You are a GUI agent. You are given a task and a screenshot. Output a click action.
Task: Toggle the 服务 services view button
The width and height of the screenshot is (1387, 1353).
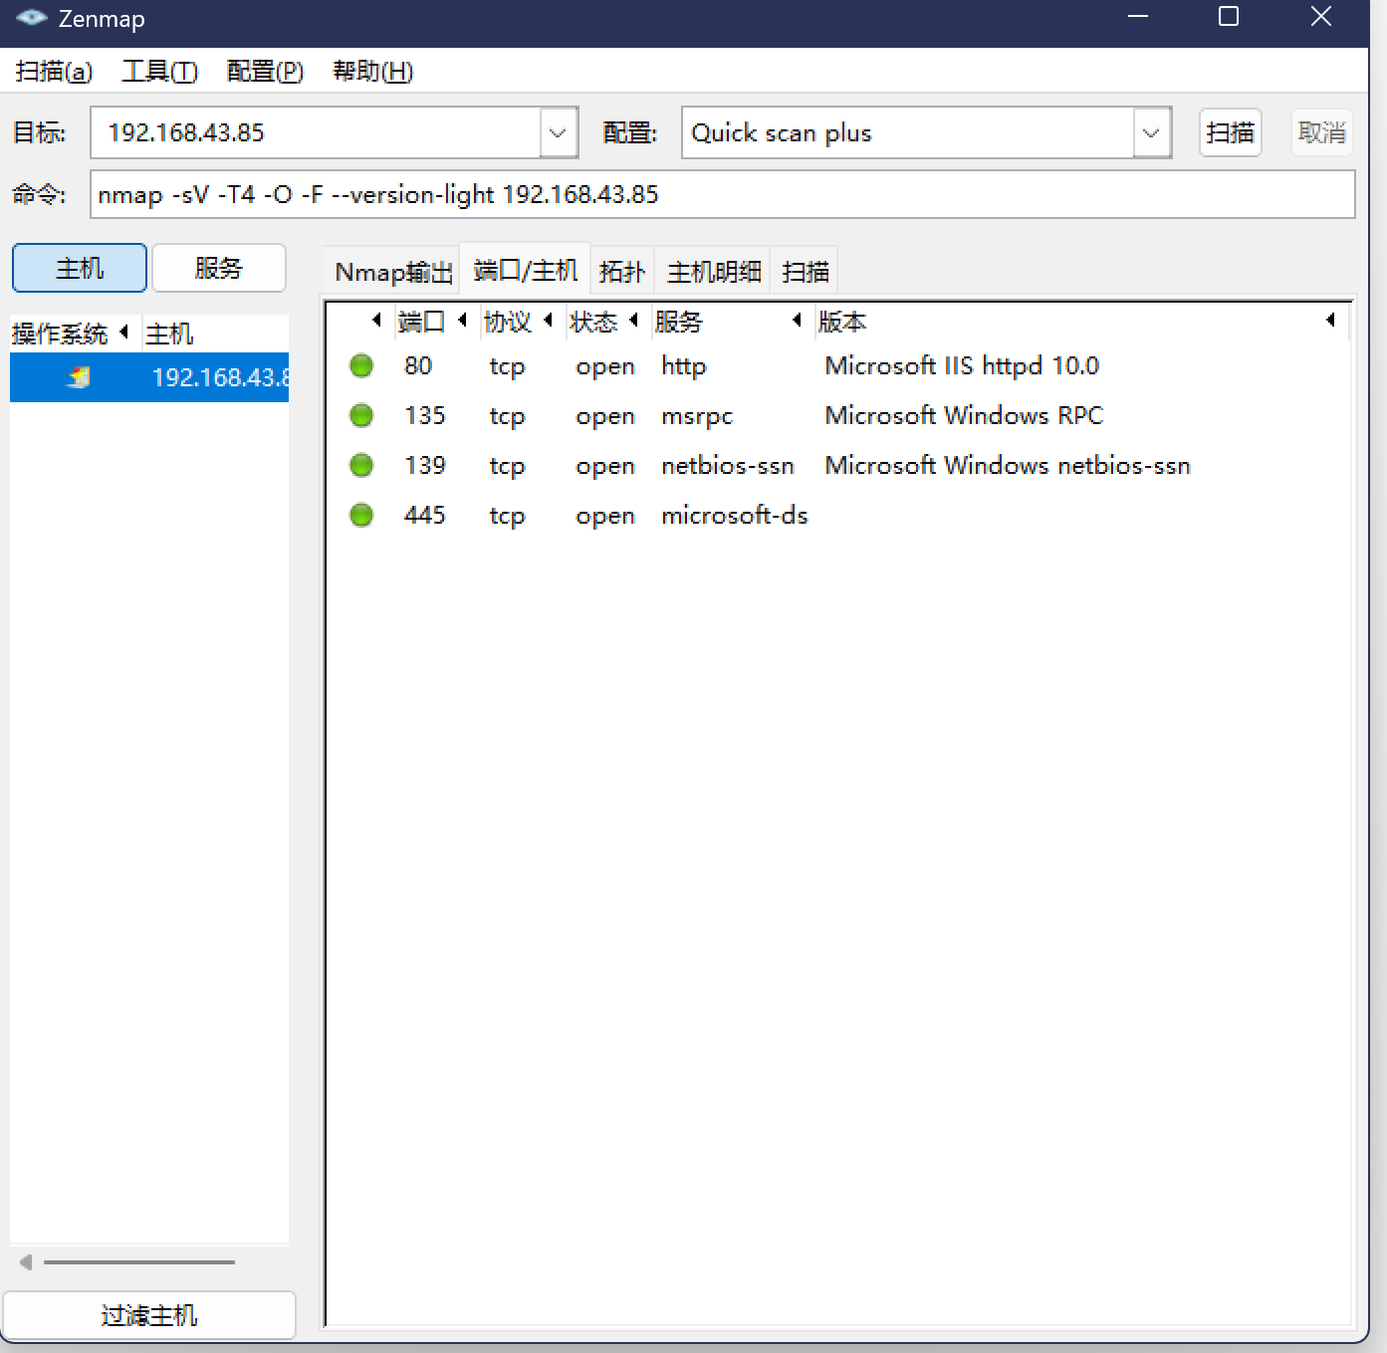218,268
